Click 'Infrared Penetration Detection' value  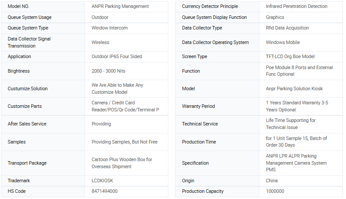(296, 7)
